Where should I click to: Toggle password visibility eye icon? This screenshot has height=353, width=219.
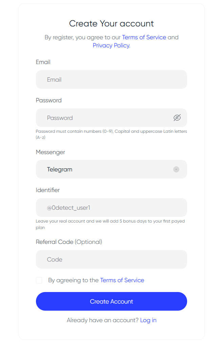(x=177, y=118)
